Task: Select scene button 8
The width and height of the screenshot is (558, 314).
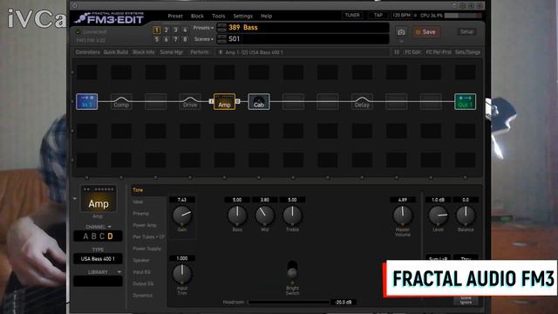Action: click(x=185, y=39)
